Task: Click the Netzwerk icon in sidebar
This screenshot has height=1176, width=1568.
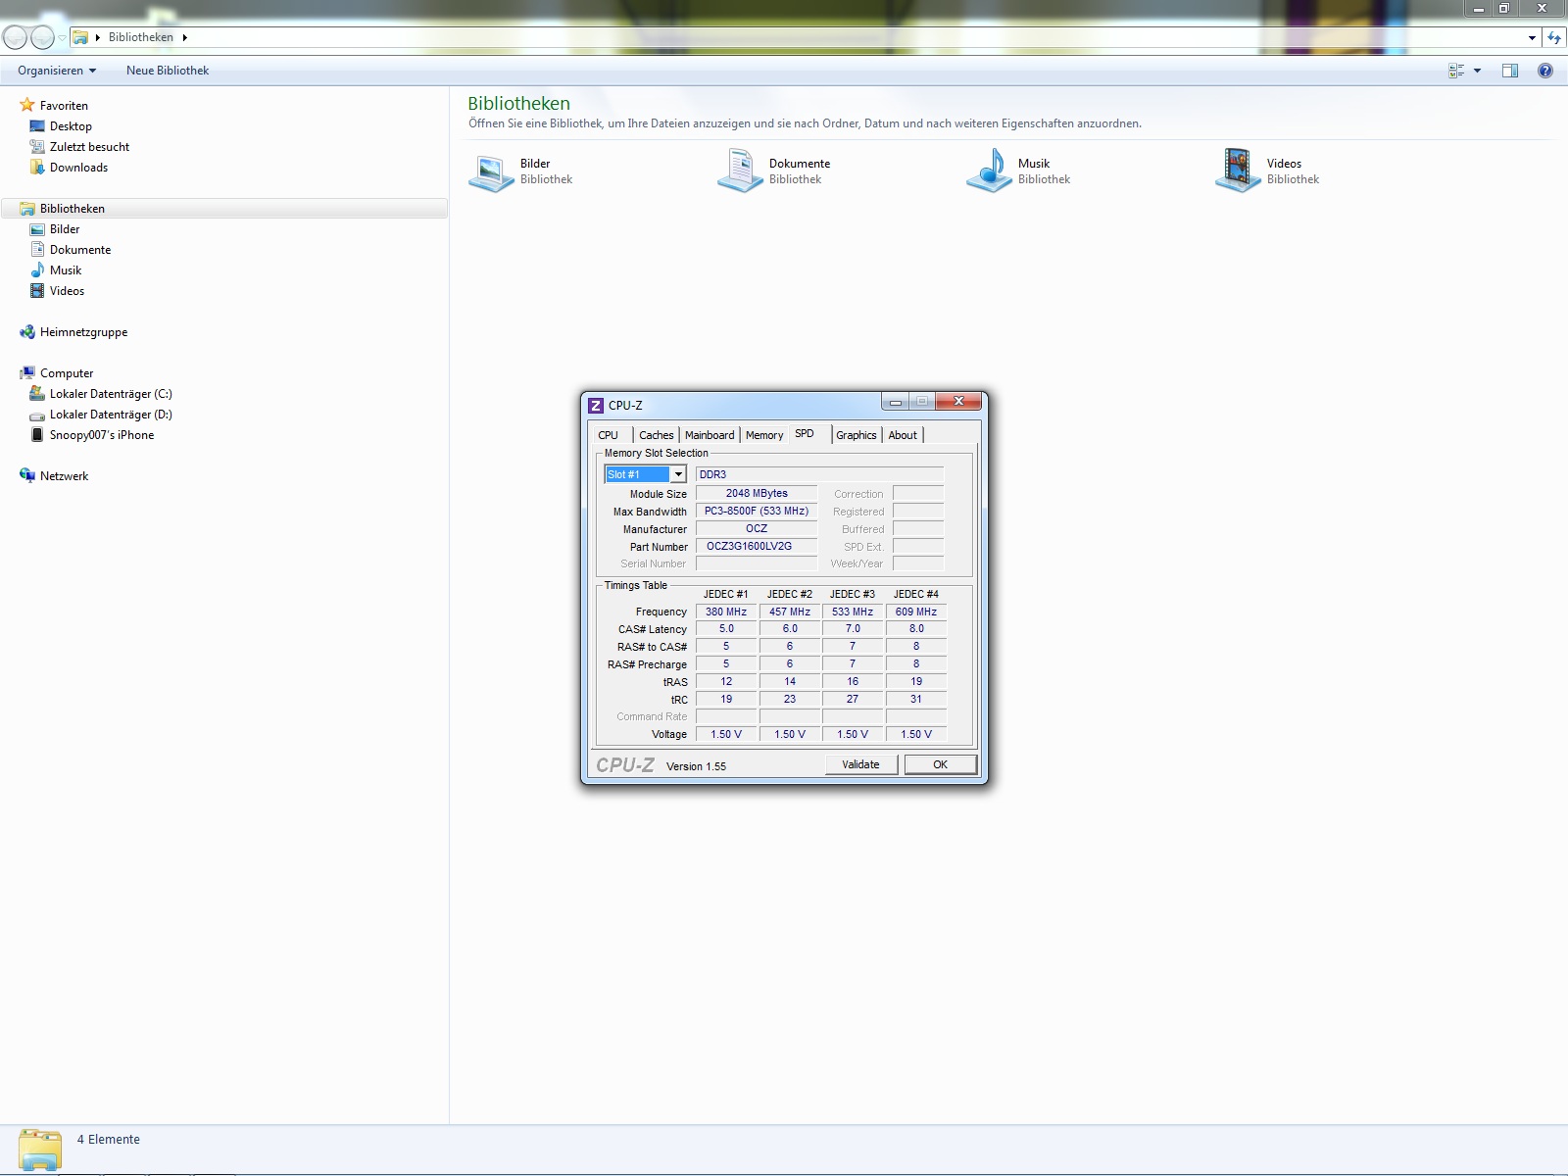Action: pyautogui.click(x=27, y=476)
